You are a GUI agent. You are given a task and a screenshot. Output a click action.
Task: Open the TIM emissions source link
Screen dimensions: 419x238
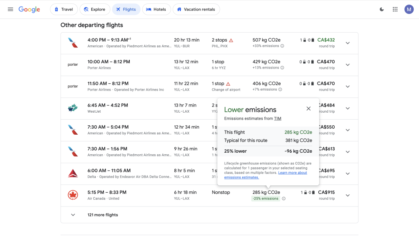coord(277,119)
